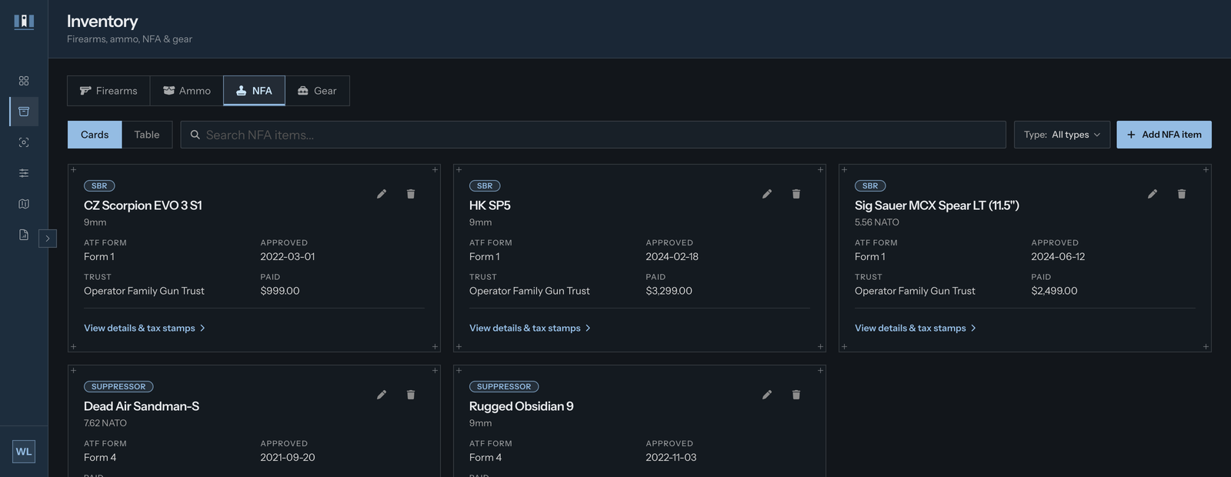The width and height of the screenshot is (1231, 477).
Task: Open the document report icon in sidebar
Action: [24, 235]
